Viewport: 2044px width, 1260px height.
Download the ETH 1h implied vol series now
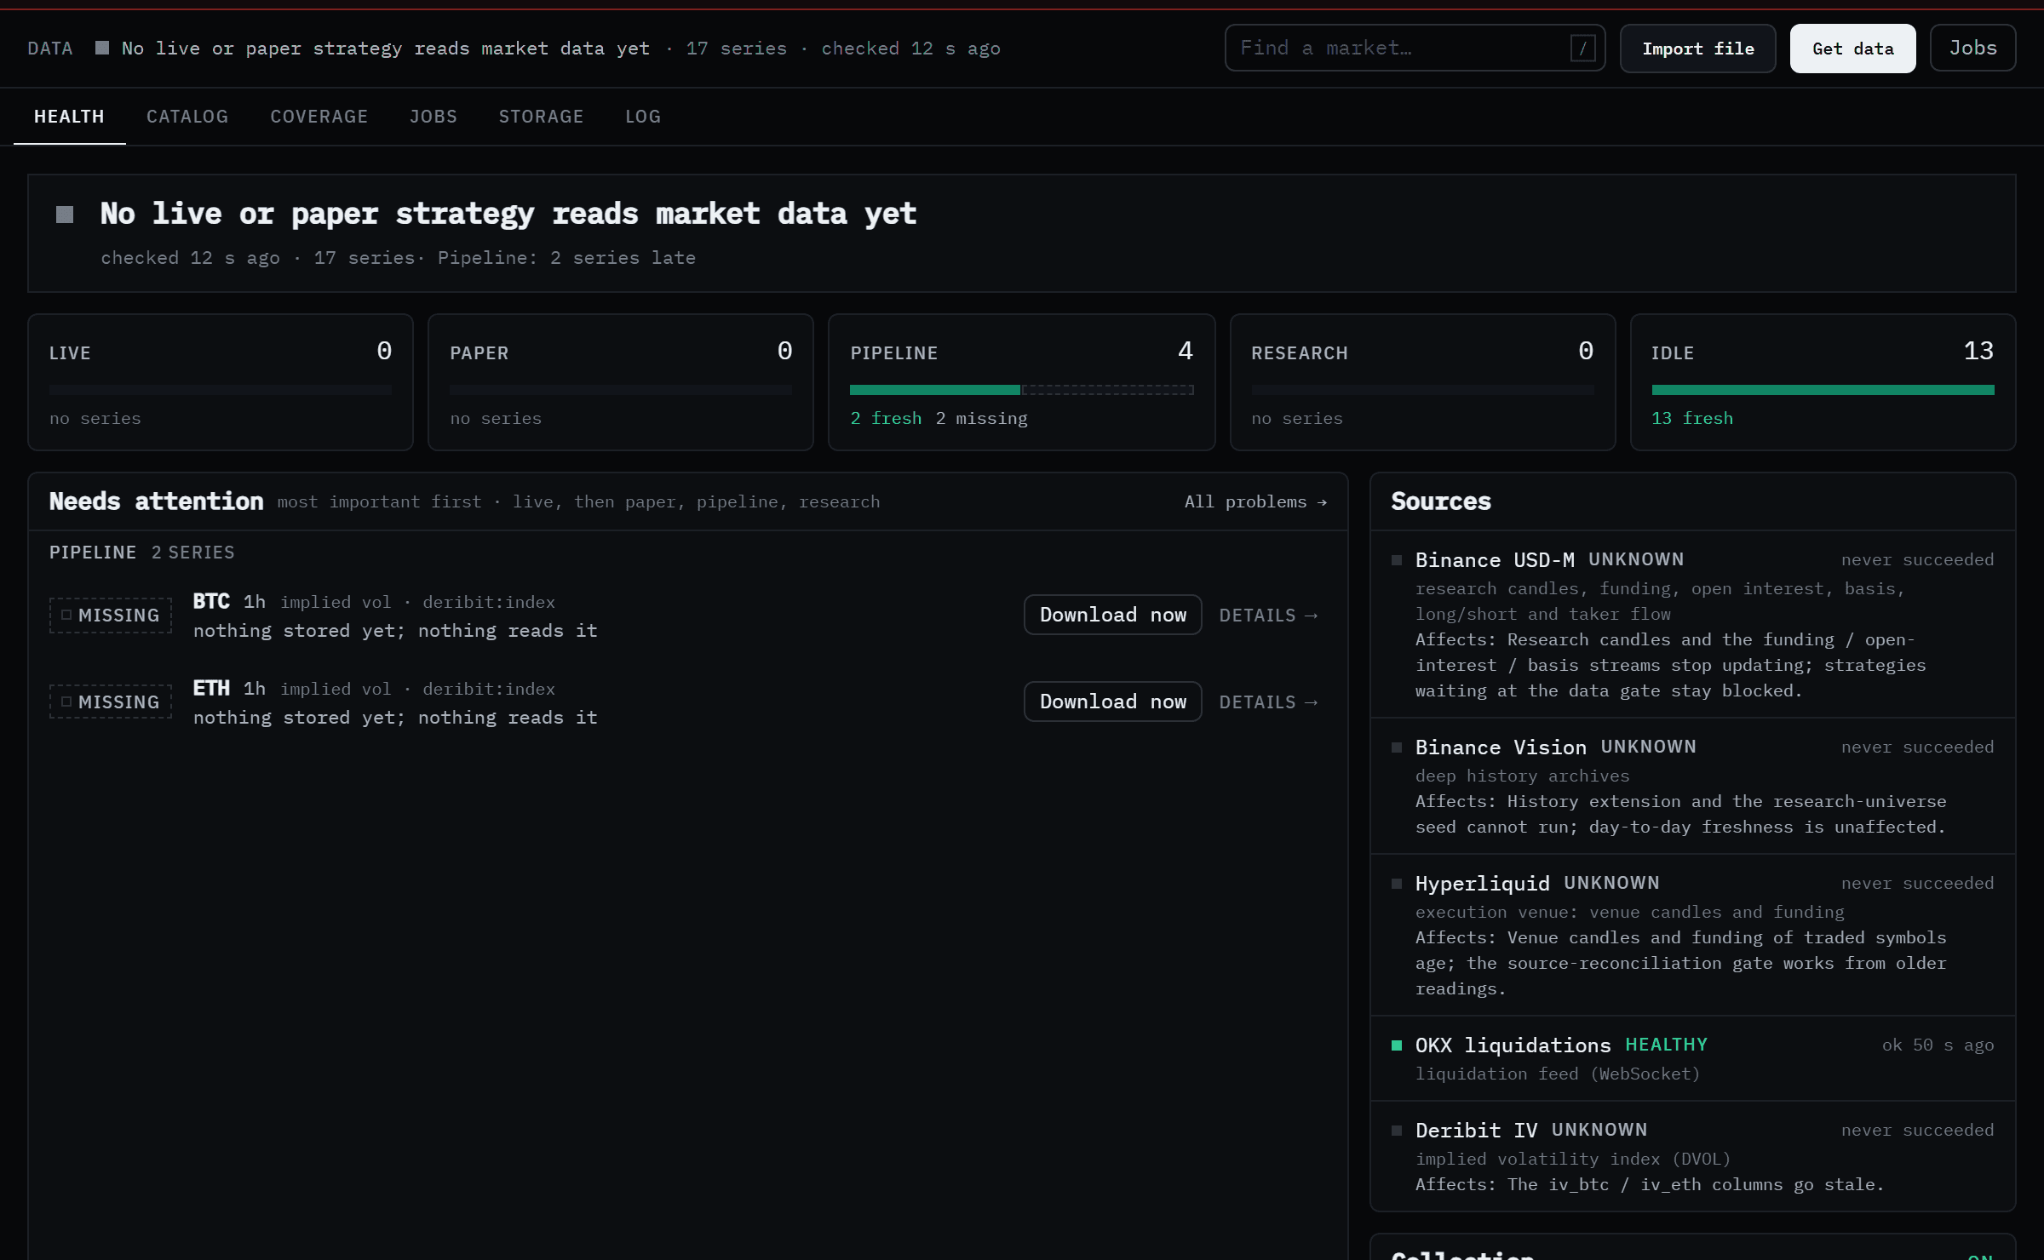coord(1112,702)
